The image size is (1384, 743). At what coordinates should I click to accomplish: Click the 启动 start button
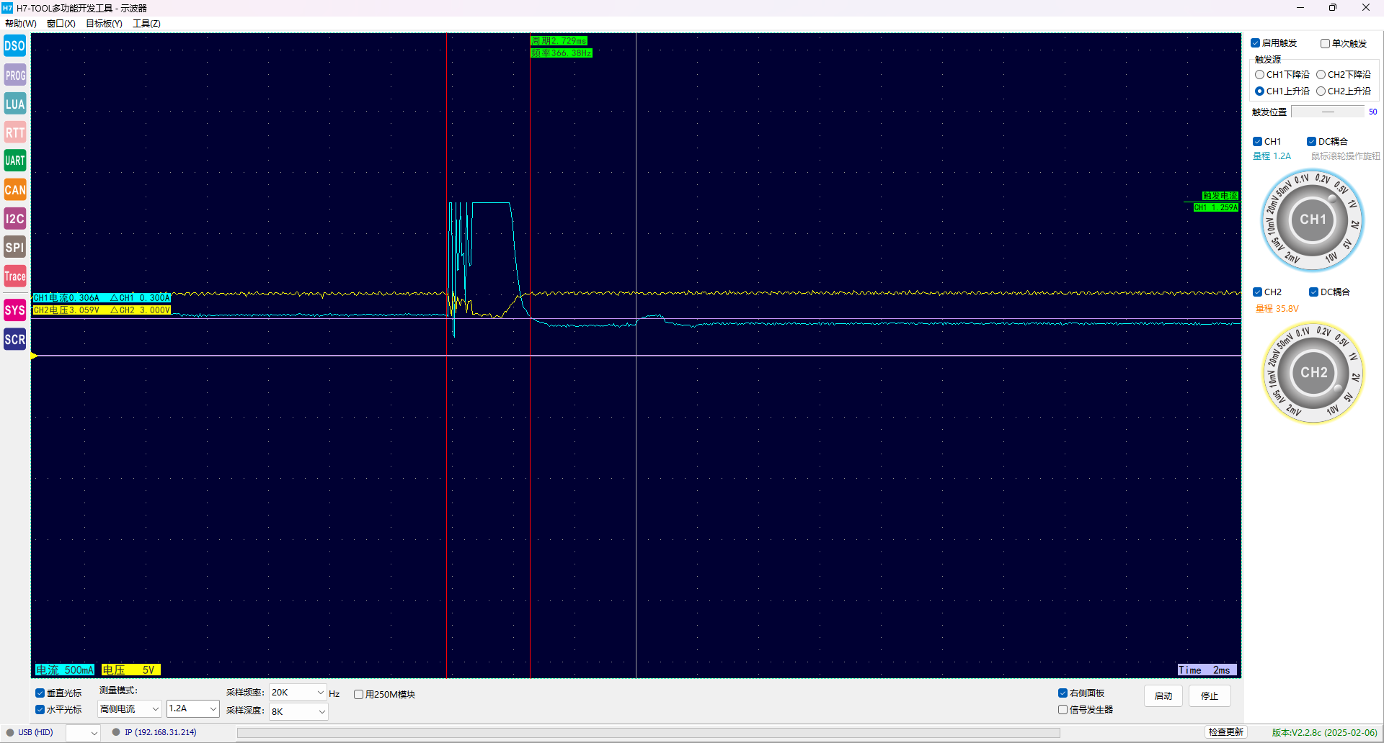point(1163,695)
